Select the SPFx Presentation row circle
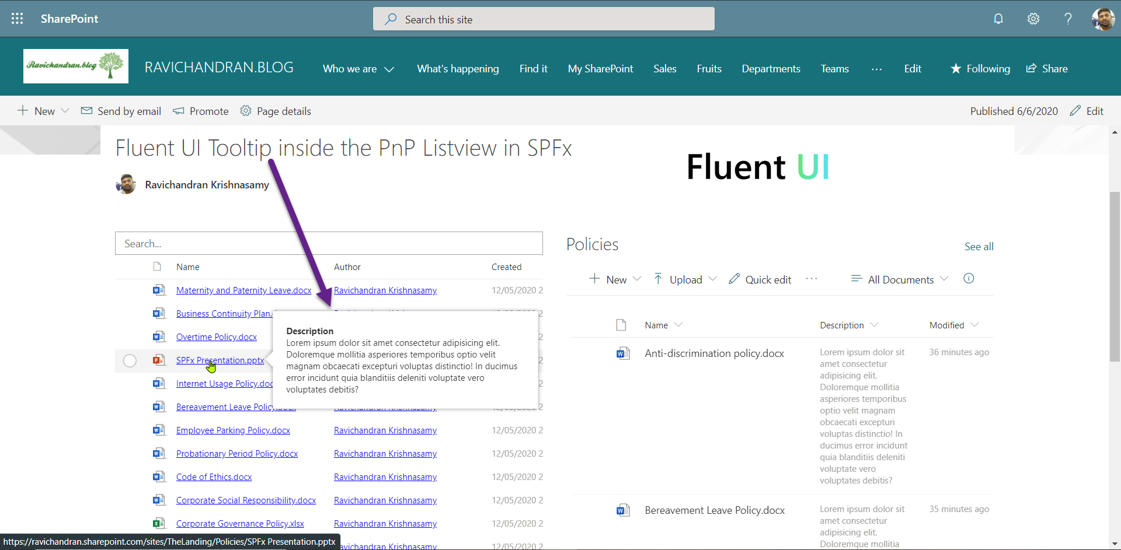This screenshot has height=550, width=1121. click(x=130, y=361)
